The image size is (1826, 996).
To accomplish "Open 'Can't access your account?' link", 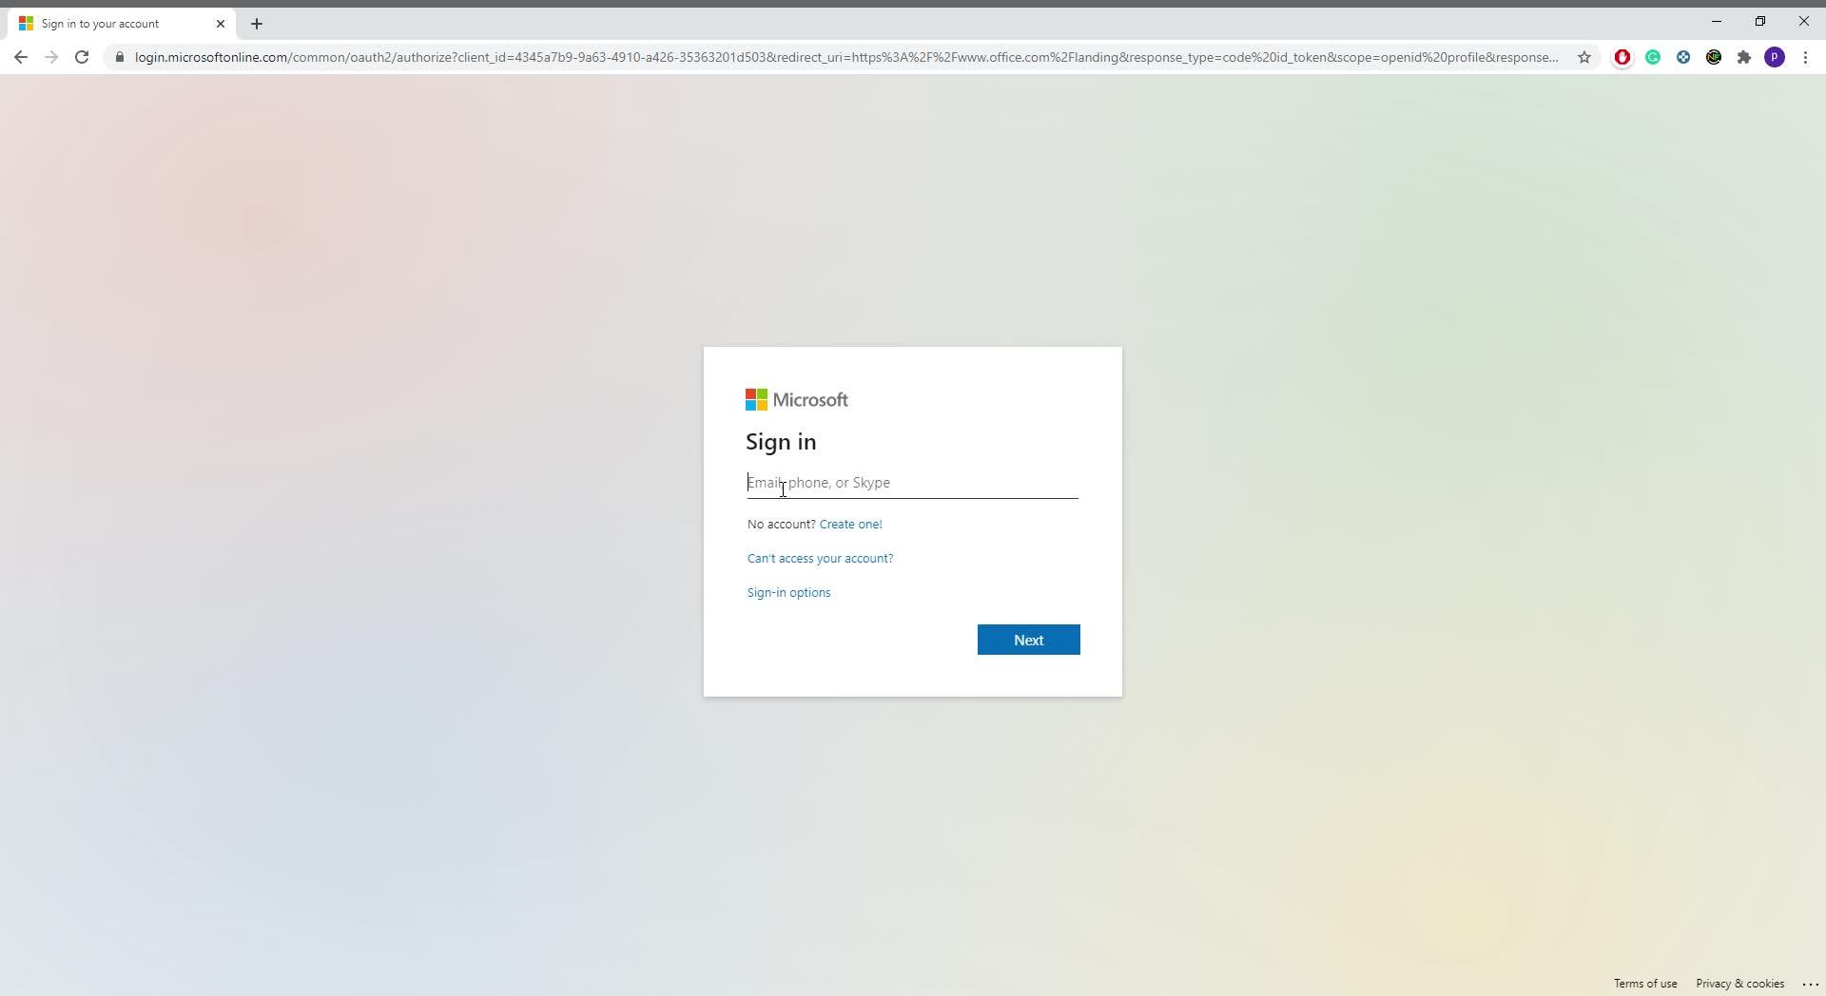I will tap(820, 559).
